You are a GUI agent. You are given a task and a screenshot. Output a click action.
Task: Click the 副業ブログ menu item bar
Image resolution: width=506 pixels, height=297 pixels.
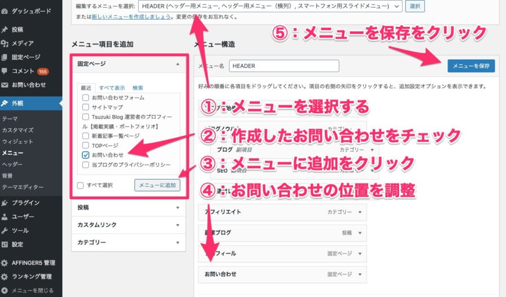click(x=282, y=233)
